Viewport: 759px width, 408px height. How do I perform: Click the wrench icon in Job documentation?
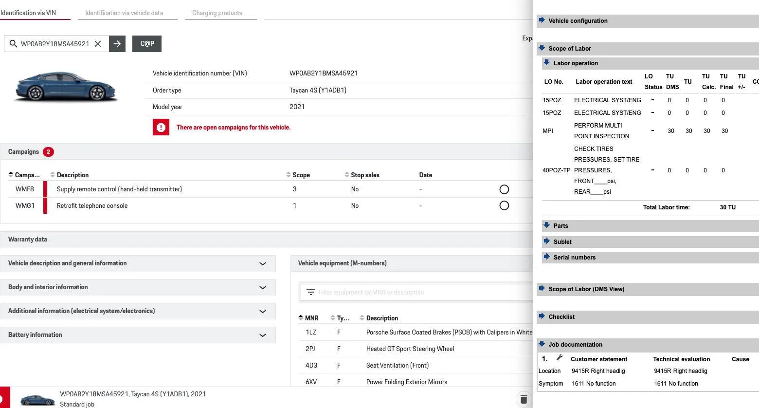click(x=560, y=358)
